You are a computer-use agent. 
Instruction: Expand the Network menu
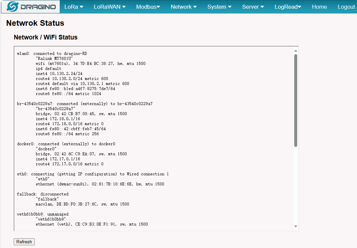coord(183,7)
